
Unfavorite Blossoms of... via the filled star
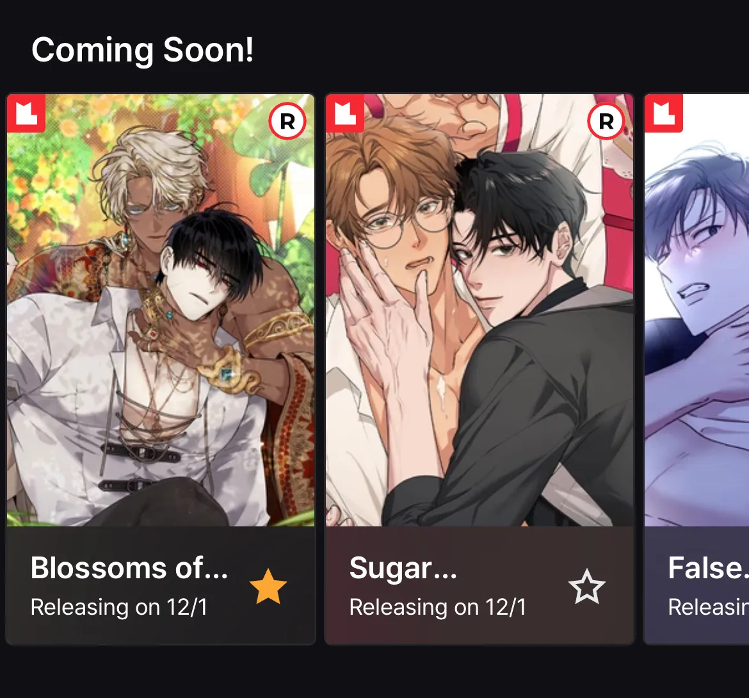tap(268, 586)
